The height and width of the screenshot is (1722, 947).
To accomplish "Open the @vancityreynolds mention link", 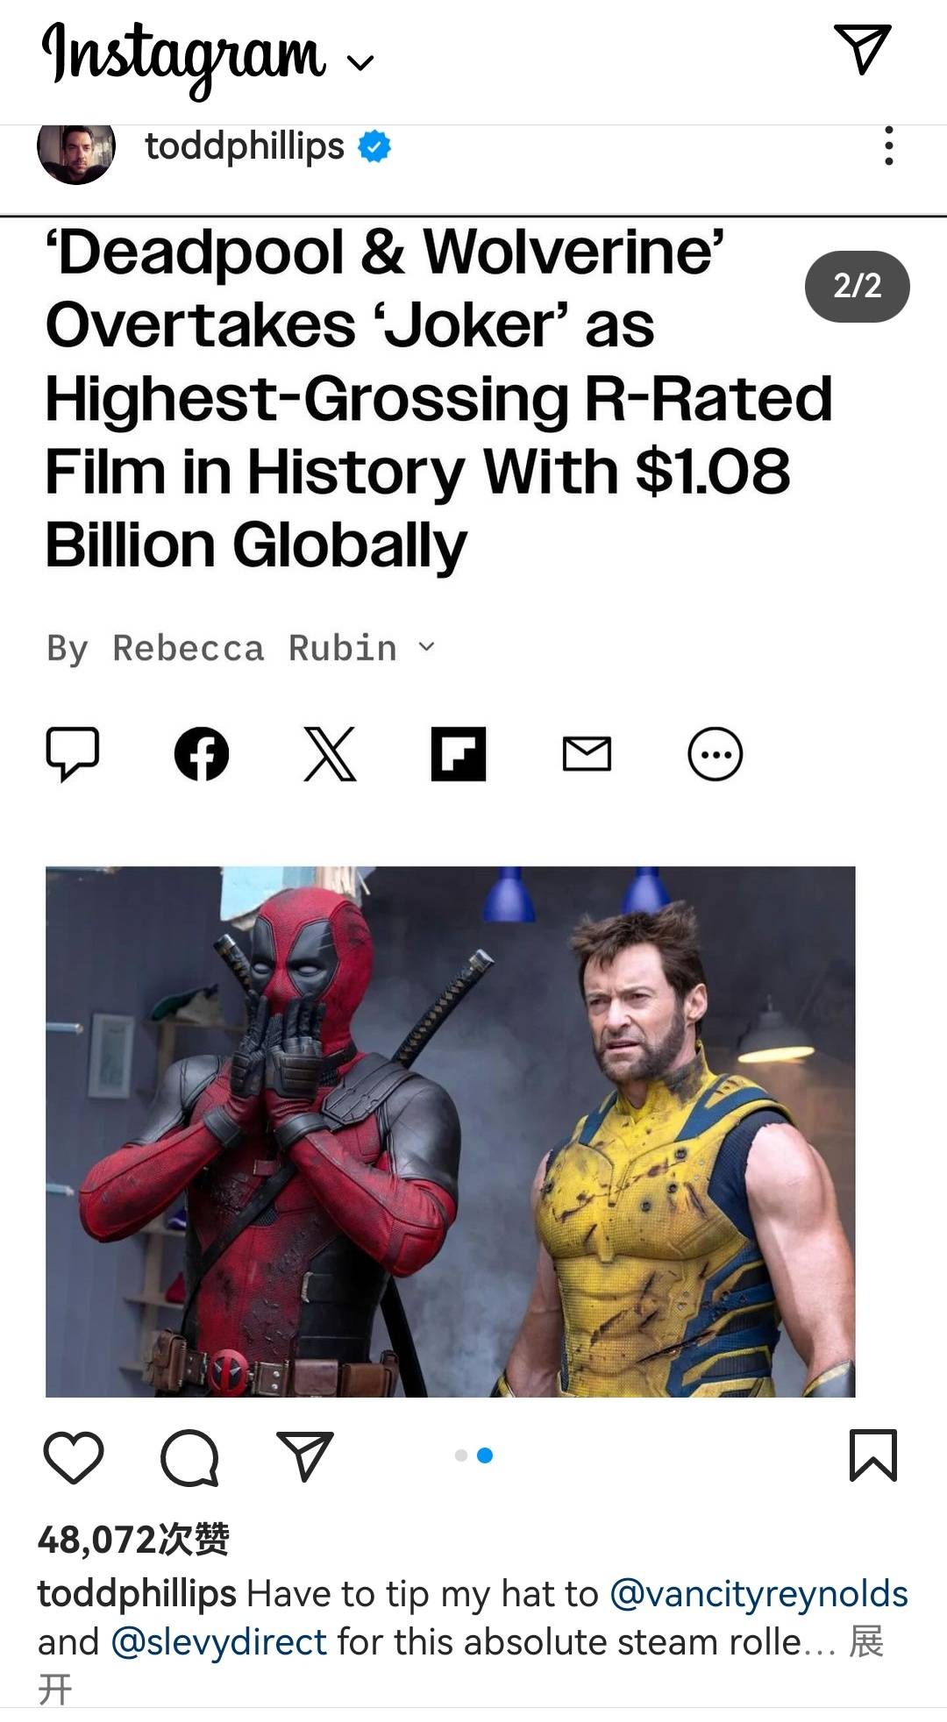I will pos(758,1594).
